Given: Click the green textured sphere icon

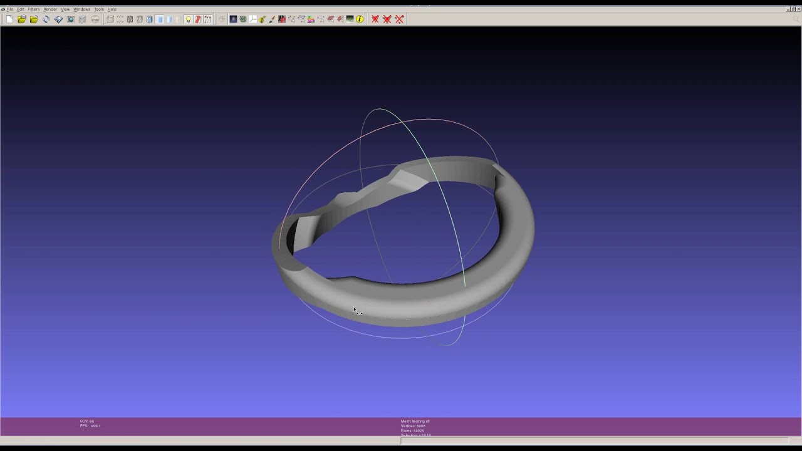Looking at the screenshot, I should coord(243,19).
